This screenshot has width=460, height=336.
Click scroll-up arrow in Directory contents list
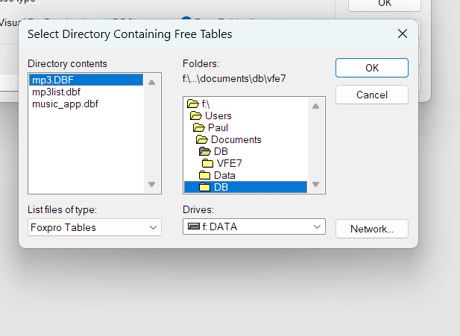tap(152, 83)
